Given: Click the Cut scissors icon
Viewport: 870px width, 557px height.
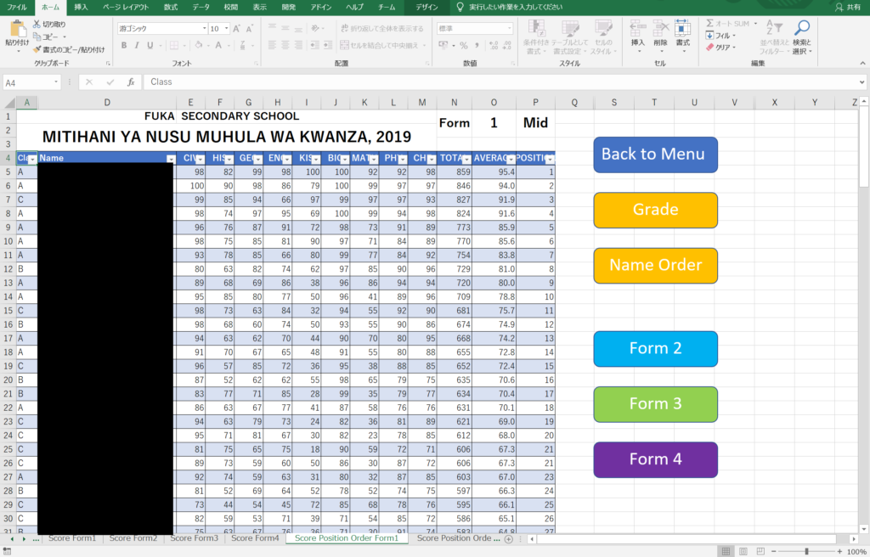Looking at the screenshot, I should 37,25.
